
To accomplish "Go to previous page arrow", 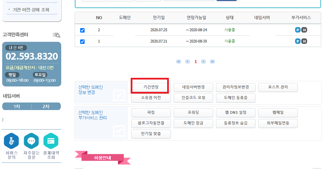I will tap(187, 62).
